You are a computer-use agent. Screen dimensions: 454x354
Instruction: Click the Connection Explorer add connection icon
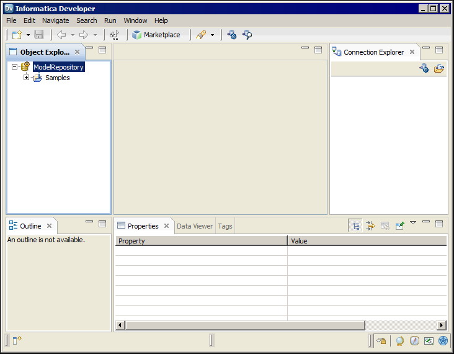424,68
